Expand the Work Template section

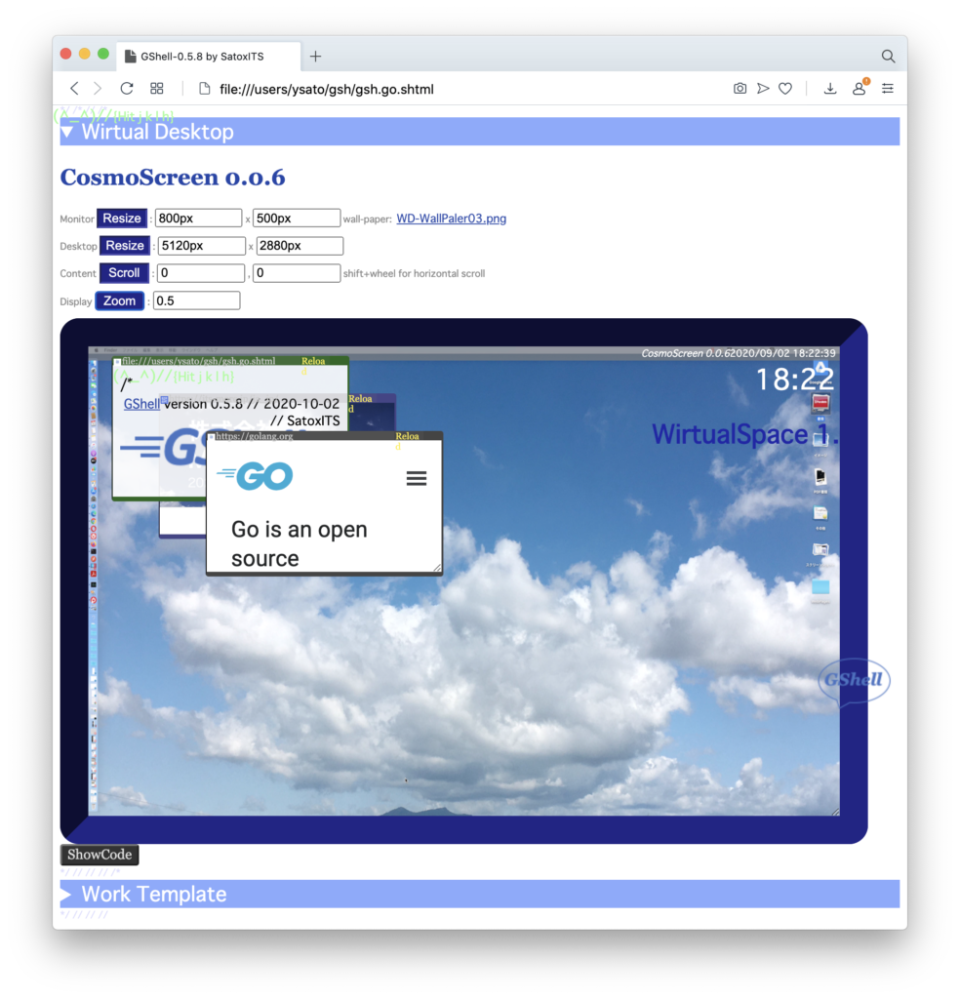point(67,895)
